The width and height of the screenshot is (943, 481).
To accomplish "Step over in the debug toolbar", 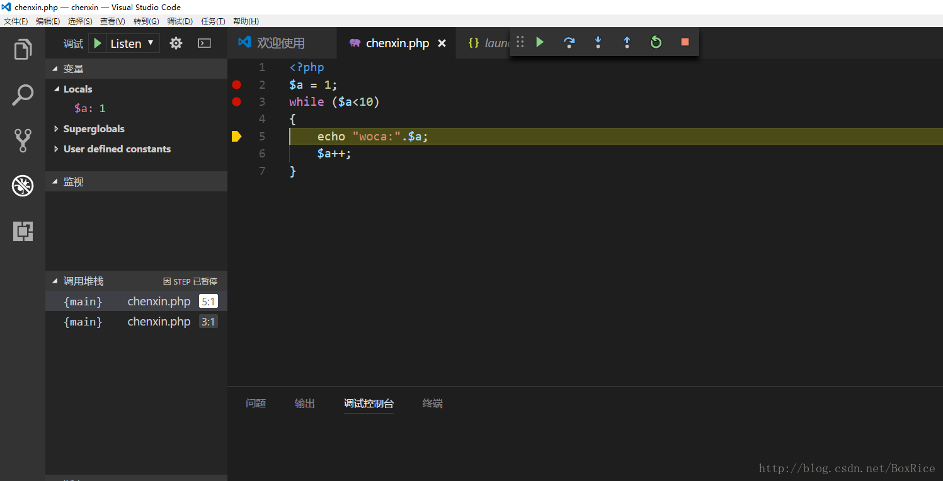I will pos(569,42).
